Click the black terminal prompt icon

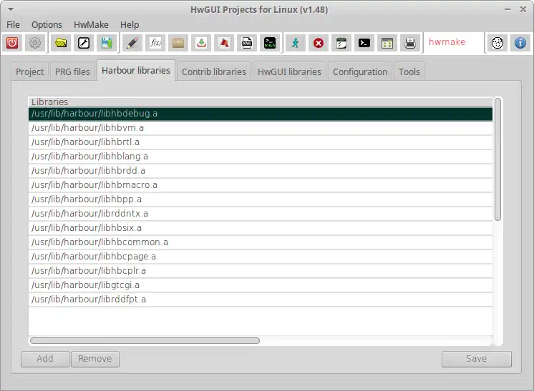point(364,43)
